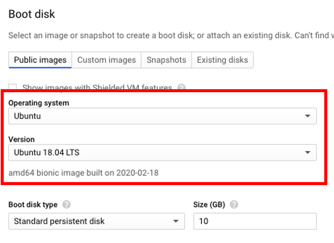Click the Boot disk heading
This screenshot has width=334, height=243.
click(x=32, y=14)
